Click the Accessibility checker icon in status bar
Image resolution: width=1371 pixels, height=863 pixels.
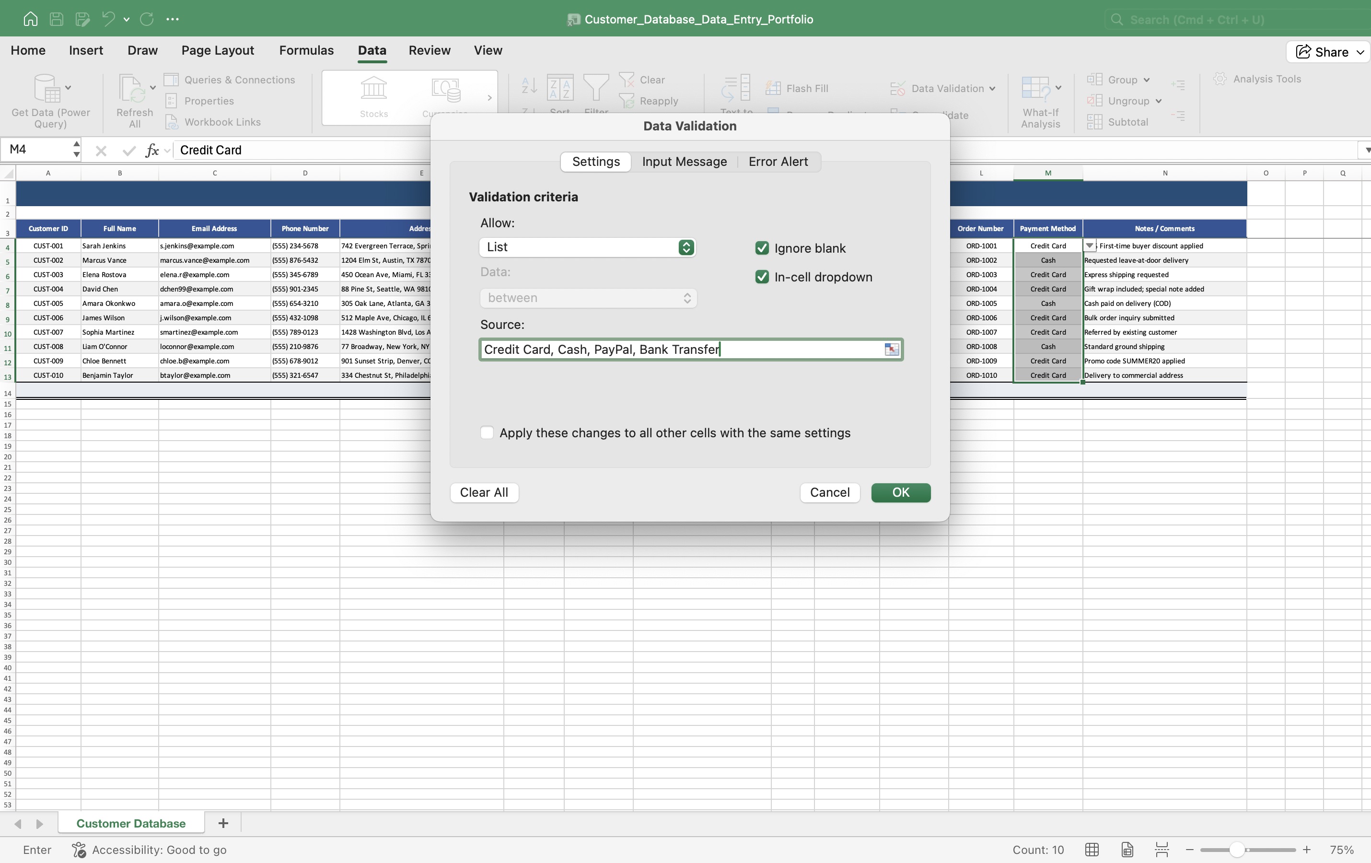(79, 850)
